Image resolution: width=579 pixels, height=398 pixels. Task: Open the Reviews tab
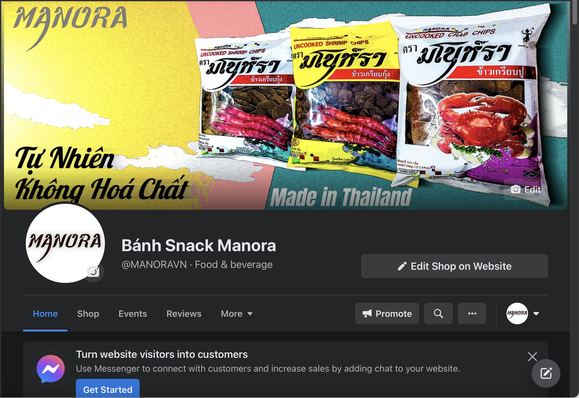(184, 314)
